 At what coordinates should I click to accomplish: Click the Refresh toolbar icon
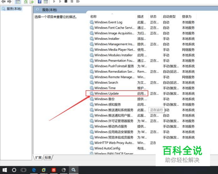coord(26,2)
